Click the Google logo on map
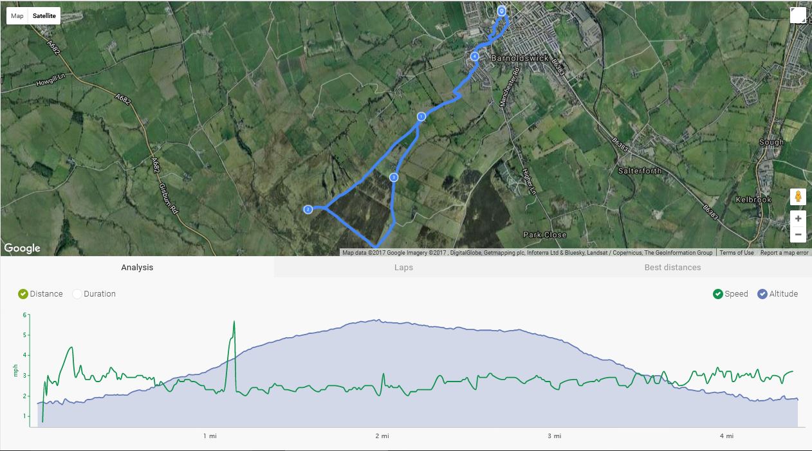 click(22, 248)
